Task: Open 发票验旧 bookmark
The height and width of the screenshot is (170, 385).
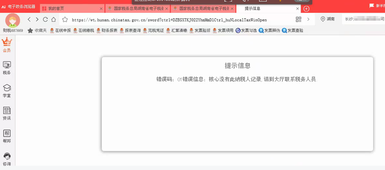Action: coord(200,31)
